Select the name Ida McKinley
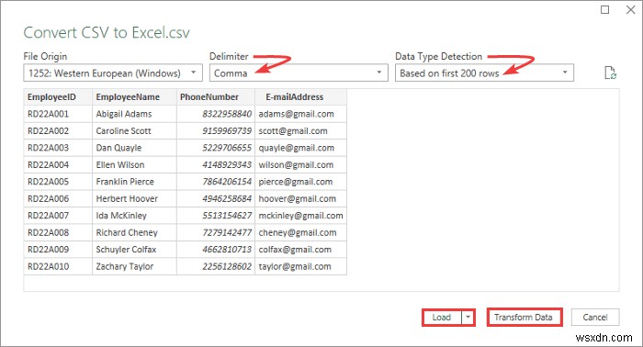 tap(121, 216)
